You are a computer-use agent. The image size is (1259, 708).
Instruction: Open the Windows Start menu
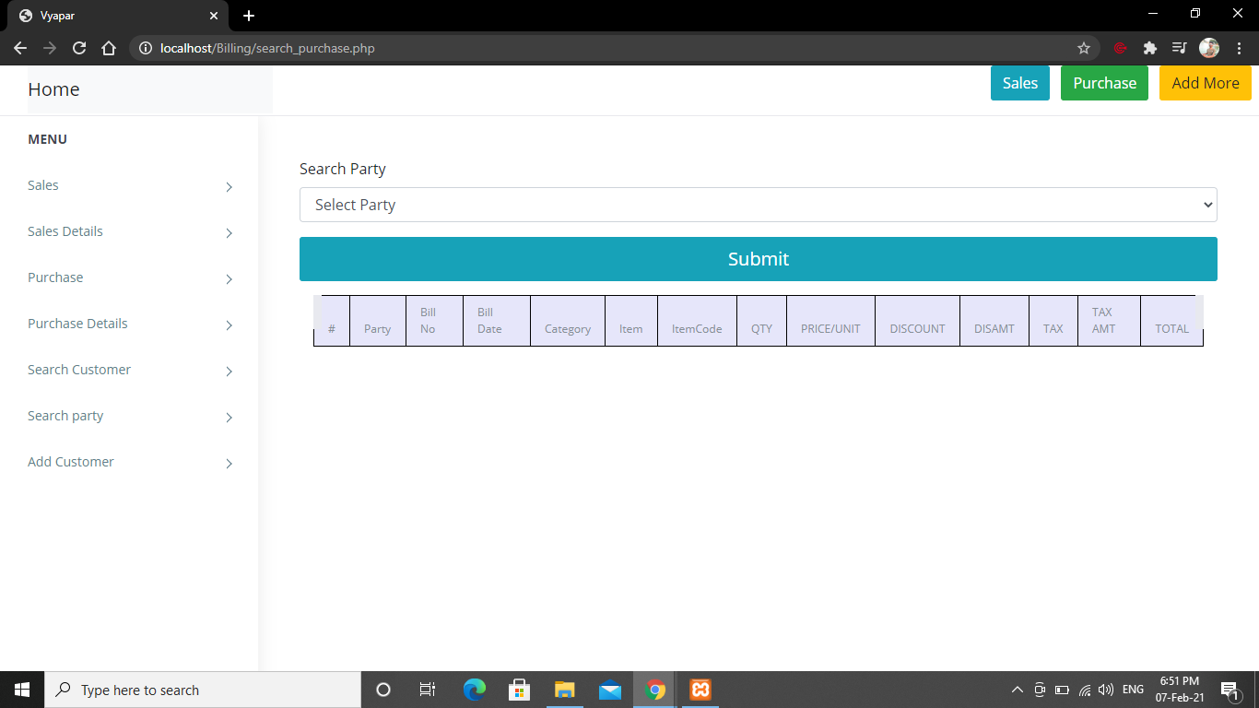point(22,690)
